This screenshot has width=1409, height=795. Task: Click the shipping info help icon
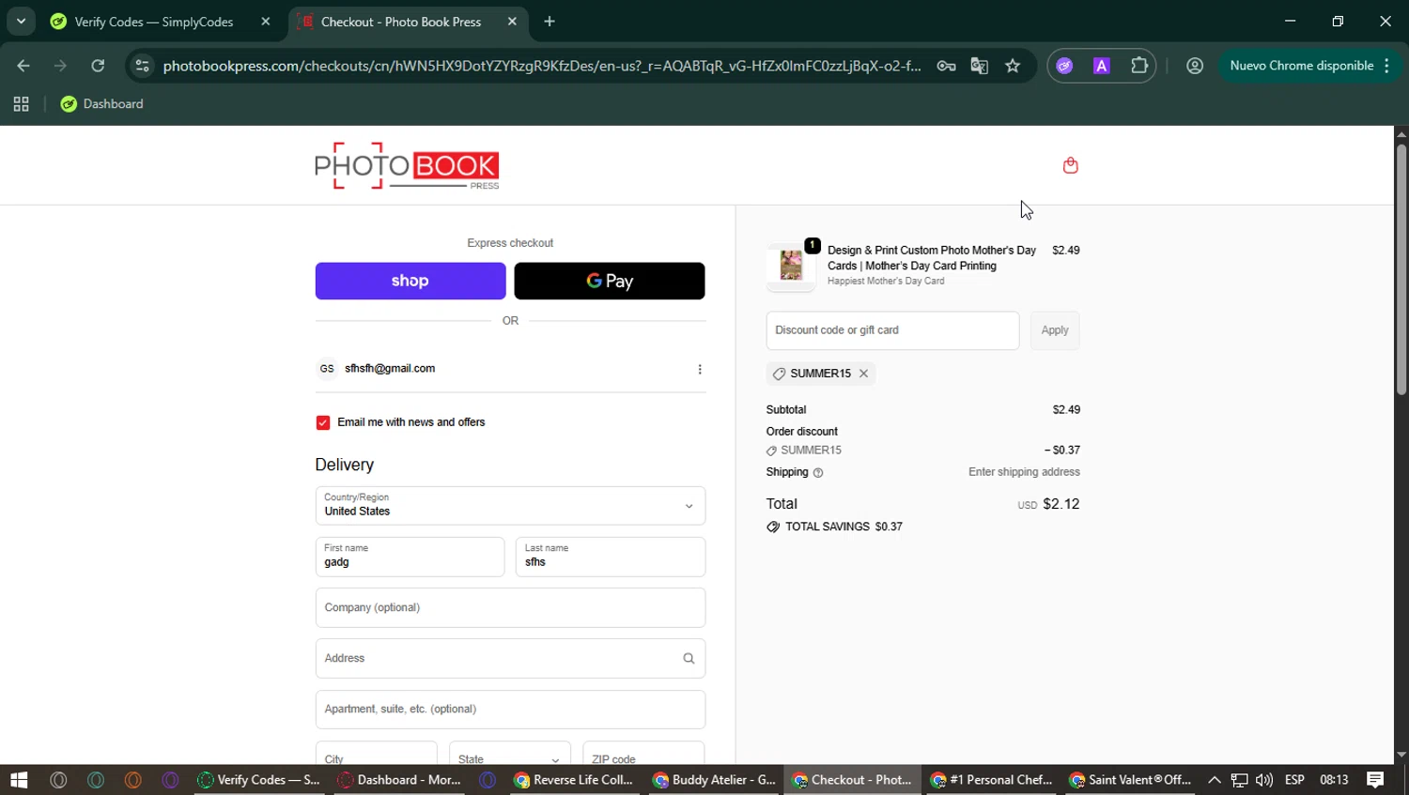(818, 473)
